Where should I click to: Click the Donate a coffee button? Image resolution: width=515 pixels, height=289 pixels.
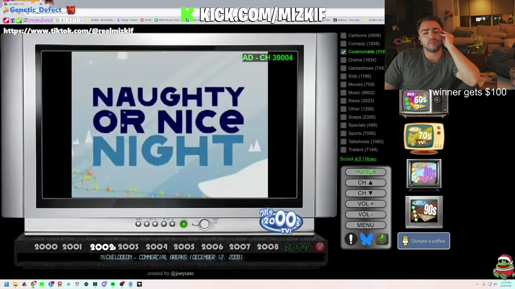click(x=424, y=241)
